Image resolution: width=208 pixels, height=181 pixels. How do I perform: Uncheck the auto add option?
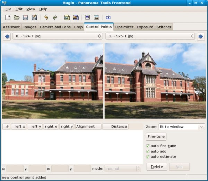148,151
